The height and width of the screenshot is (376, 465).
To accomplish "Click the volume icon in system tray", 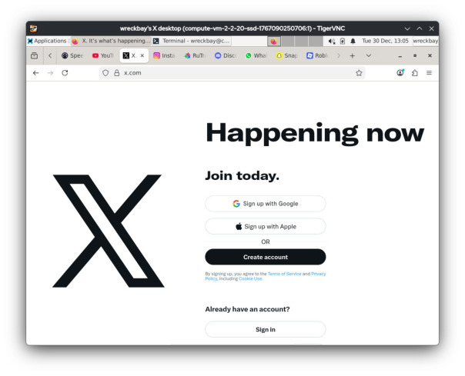I will click(x=332, y=42).
